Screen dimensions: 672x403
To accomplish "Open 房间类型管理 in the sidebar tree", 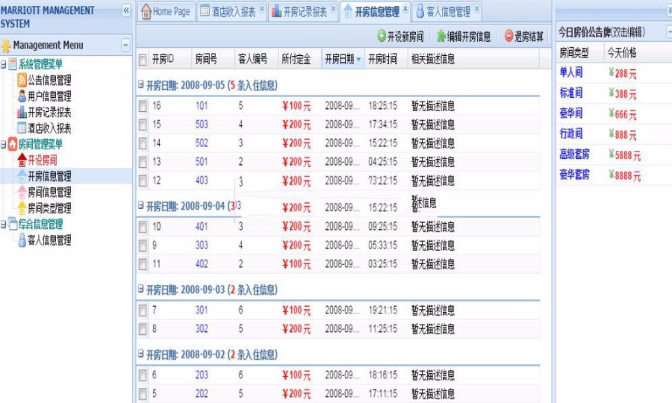I will pyautogui.click(x=49, y=208).
